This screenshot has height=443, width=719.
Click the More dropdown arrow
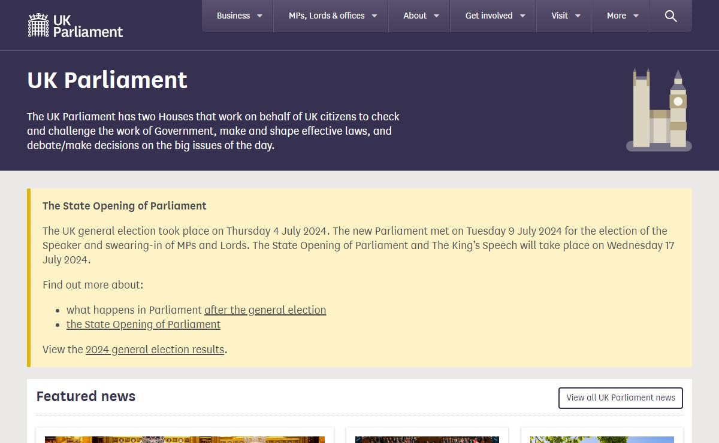636,16
